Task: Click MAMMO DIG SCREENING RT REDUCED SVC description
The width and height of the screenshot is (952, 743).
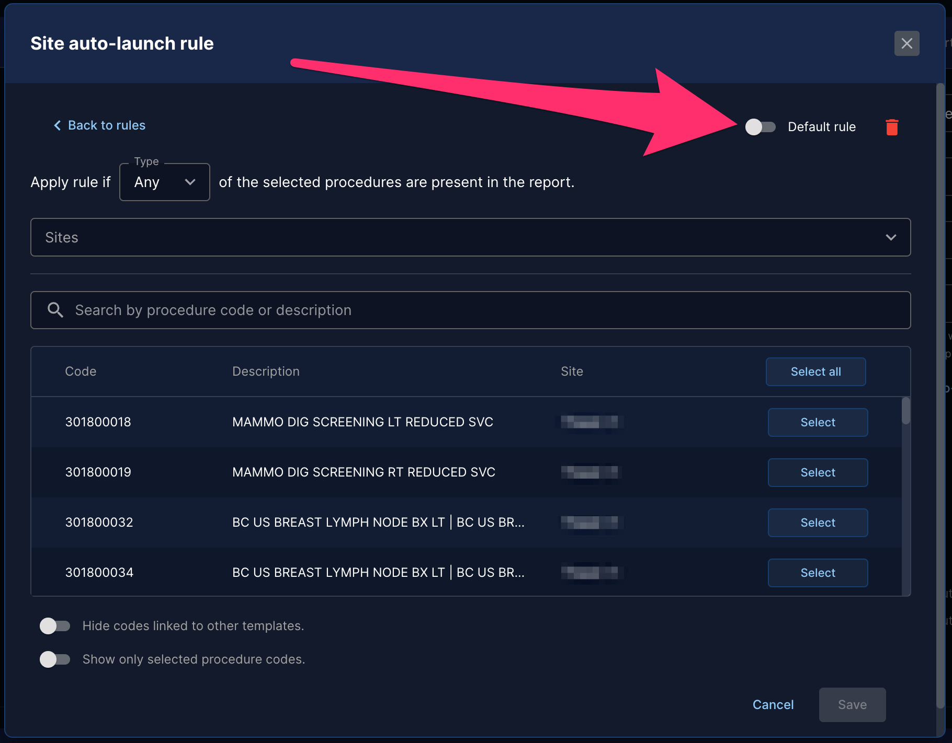Action: pyautogui.click(x=364, y=472)
